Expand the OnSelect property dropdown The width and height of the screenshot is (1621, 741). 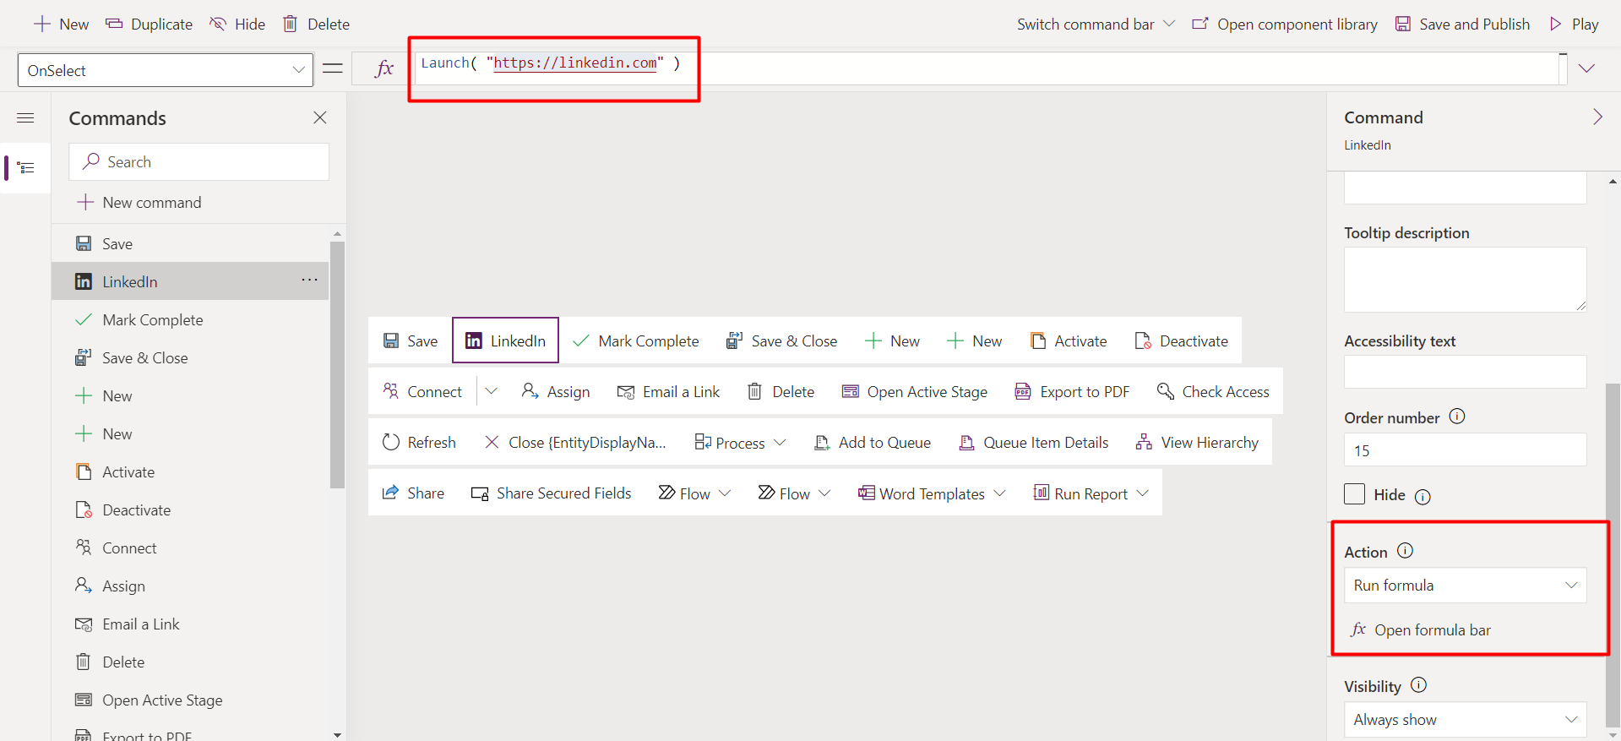(298, 70)
